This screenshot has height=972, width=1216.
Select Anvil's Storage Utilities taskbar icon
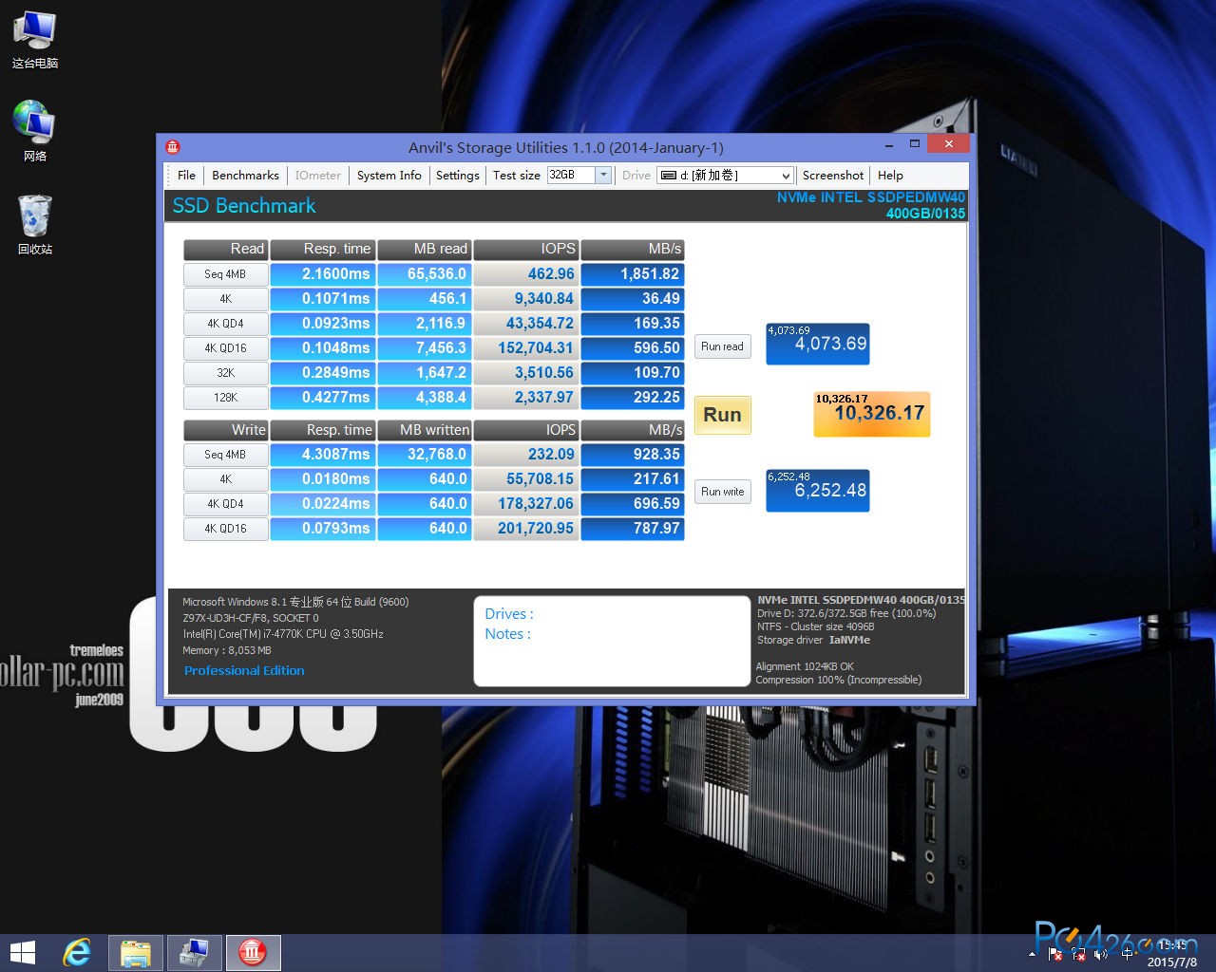coord(253,953)
